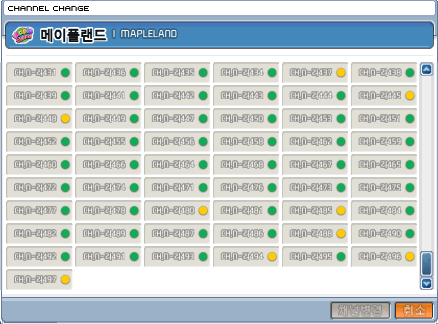438x324 pixels.
Task: Choose channel 465 in the grid
Action: [x=383, y=165]
